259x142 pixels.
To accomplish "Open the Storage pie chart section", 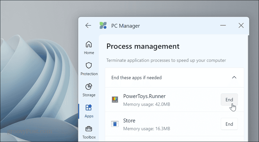I will (x=89, y=90).
